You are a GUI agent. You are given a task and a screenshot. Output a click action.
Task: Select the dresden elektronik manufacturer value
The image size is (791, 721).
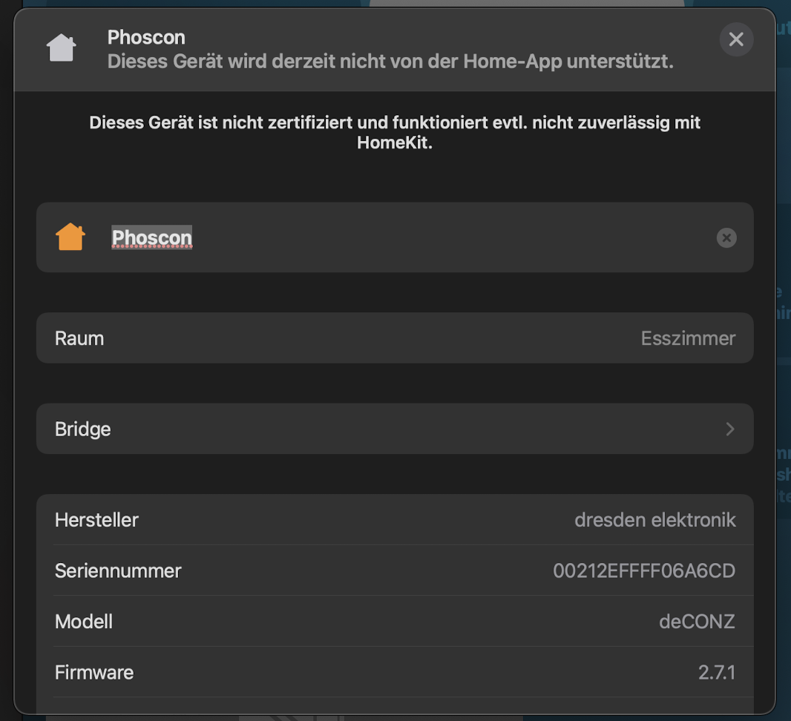click(x=654, y=520)
